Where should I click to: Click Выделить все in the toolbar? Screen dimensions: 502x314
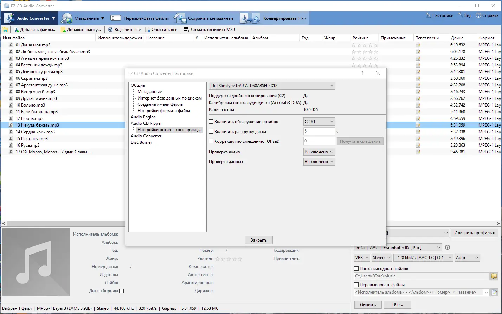pos(124,30)
